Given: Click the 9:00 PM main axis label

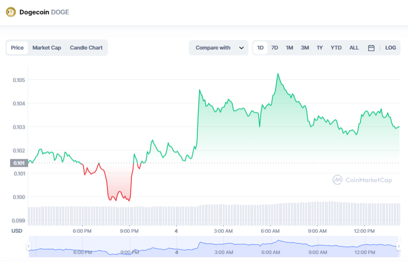Looking at the screenshot, I should coord(129,231).
